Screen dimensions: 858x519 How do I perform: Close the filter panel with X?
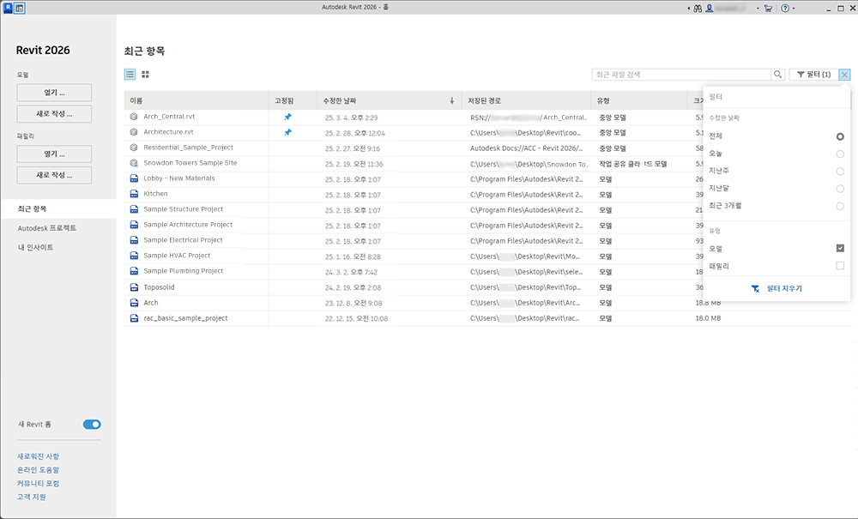pyautogui.click(x=844, y=75)
